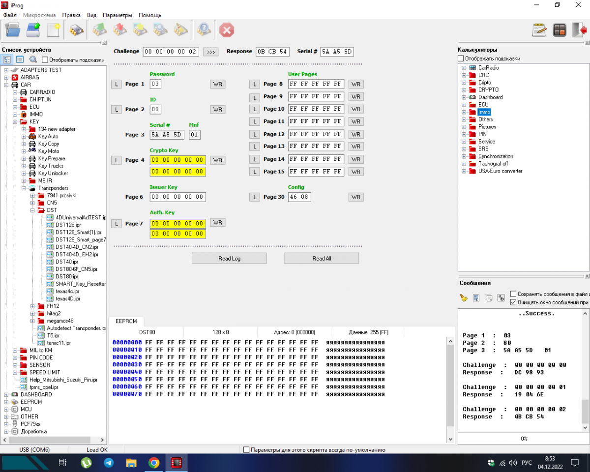The width and height of the screenshot is (590, 472).
Task: Expand the Immo calculators folder
Action: (x=464, y=112)
